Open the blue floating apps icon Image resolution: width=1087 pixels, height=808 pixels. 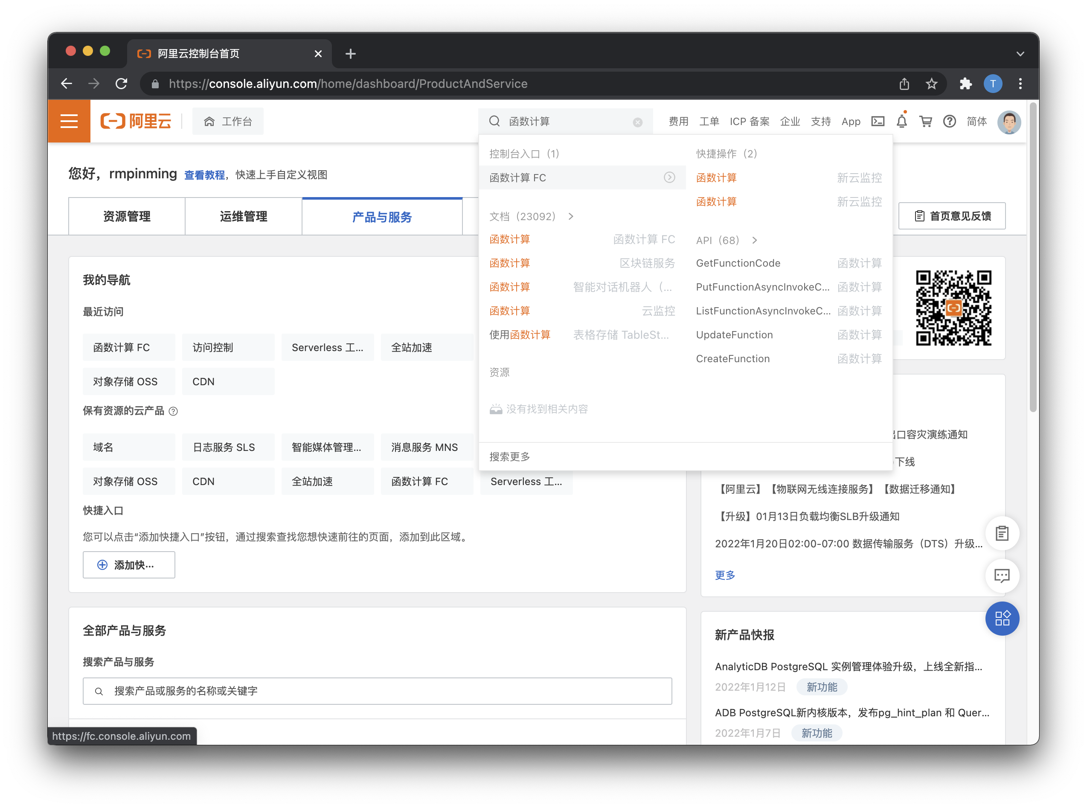coord(1002,618)
